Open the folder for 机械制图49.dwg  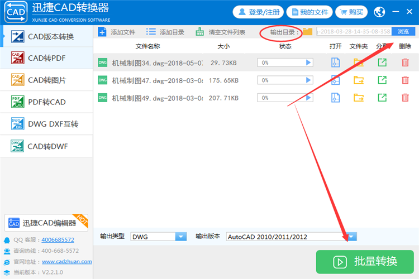click(359, 98)
